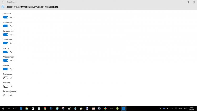Switch input language via NLD indicator
Viewport: 197px width, 111px height.
pyautogui.click(x=185, y=108)
